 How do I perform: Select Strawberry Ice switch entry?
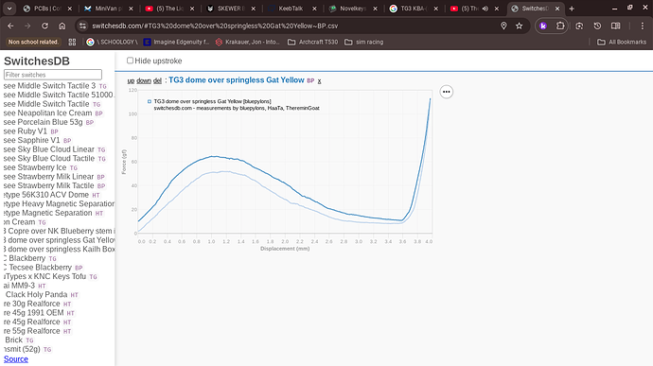(35, 167)
